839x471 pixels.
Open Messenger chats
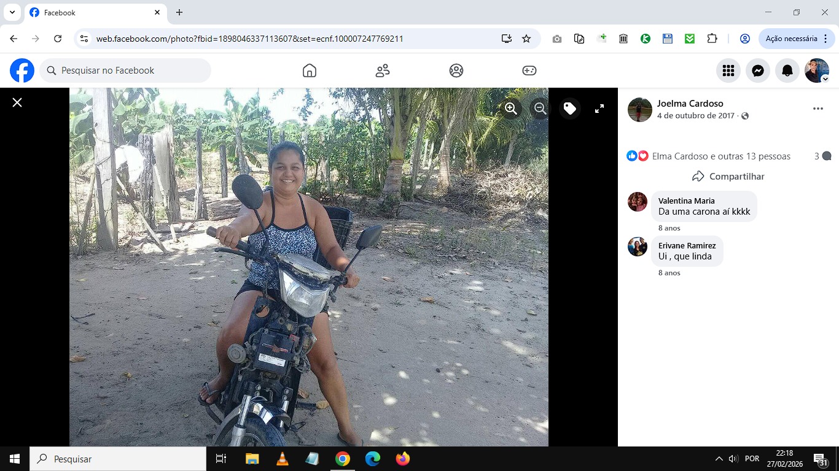click(x=758, y=71)
